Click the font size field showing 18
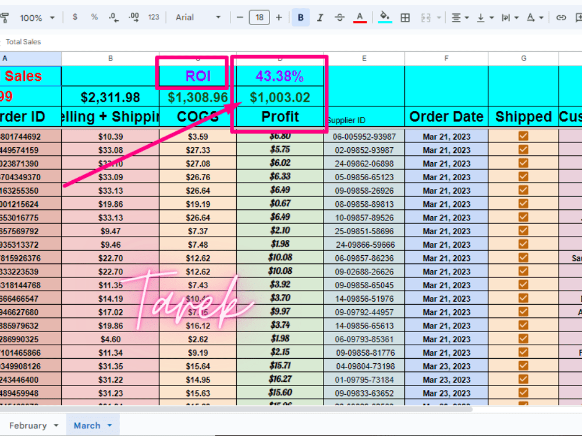Viewport: 582px width, 436px height. [x=259, y=17]
